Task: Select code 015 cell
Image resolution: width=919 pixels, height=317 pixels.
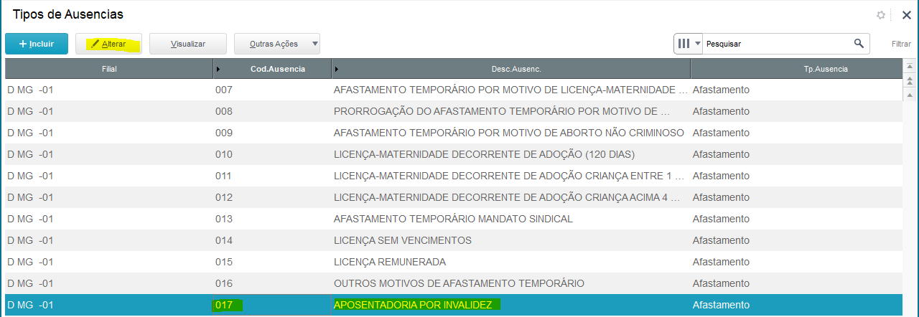Action: 272,262
